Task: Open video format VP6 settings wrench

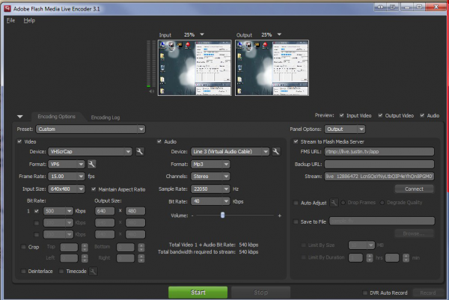Action: (x=91, y=164)
